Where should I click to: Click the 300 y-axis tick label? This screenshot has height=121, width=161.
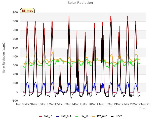(x=15, y=66)
